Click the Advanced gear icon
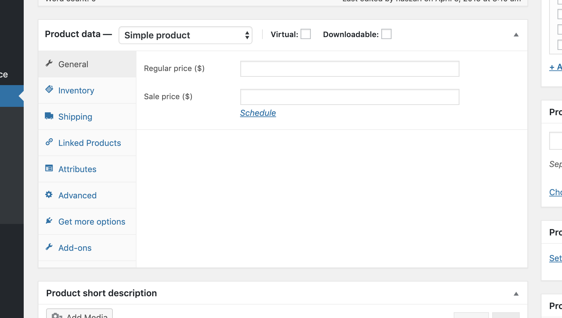 49,195
